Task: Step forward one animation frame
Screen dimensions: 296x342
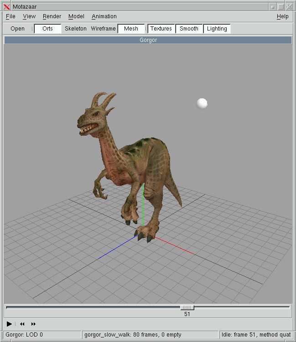Action: pyautogui.click(x=33, y=324)
